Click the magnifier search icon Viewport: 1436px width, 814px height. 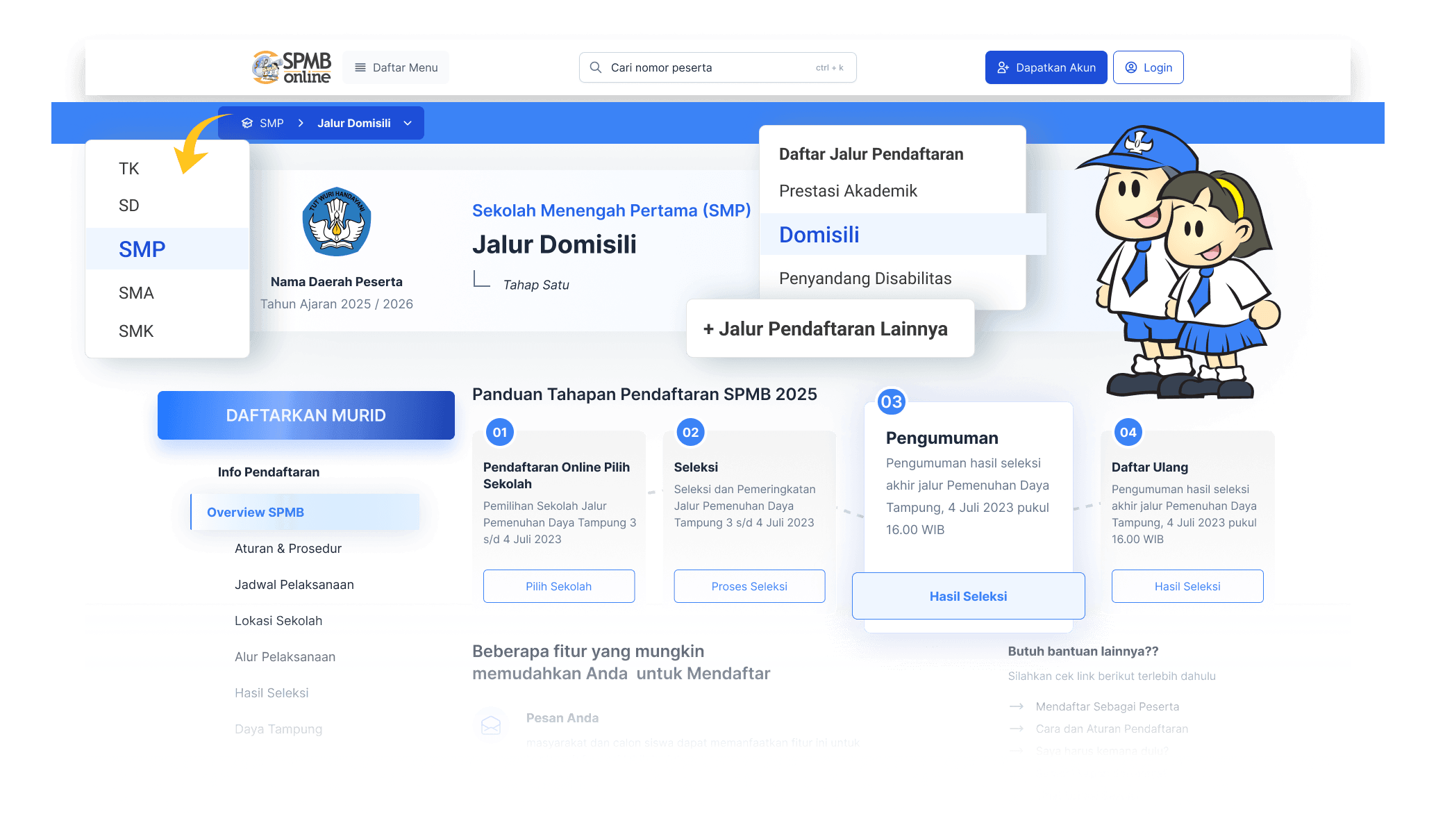pos(595,67)
